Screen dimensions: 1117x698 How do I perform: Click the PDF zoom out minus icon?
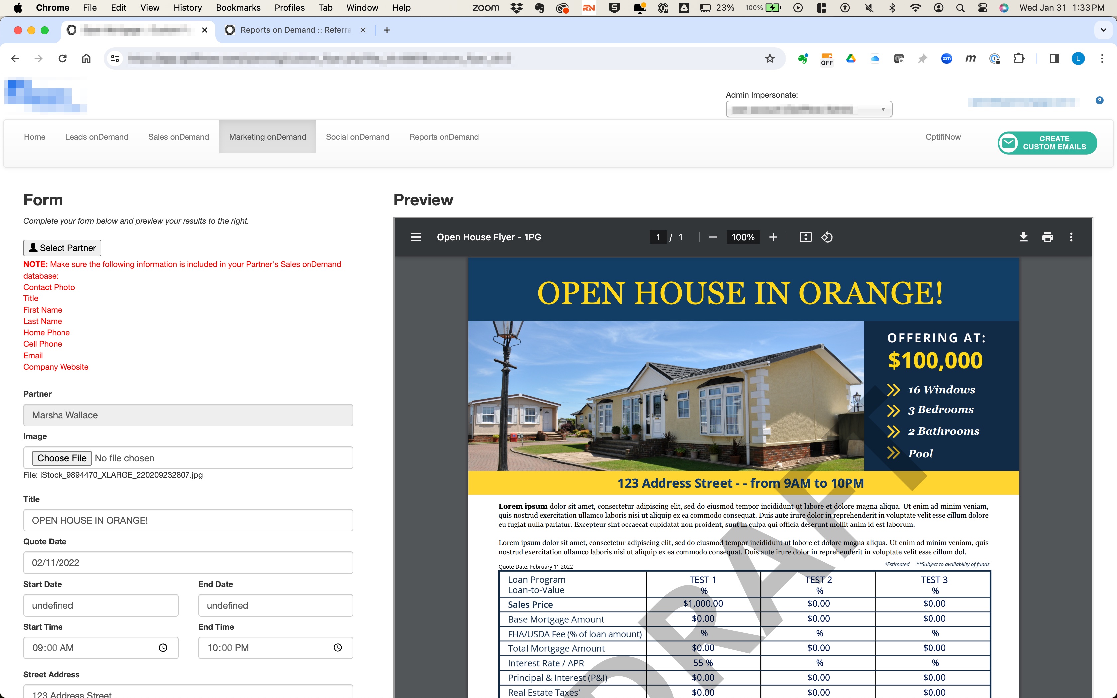(x=713, y=237)
